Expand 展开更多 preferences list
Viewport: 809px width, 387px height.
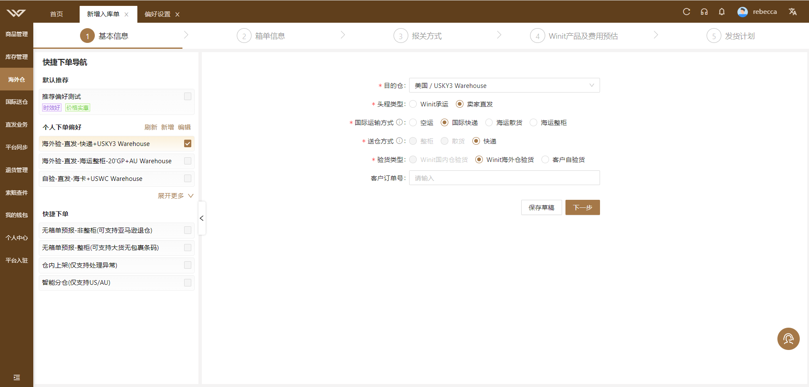pos(175,196)
